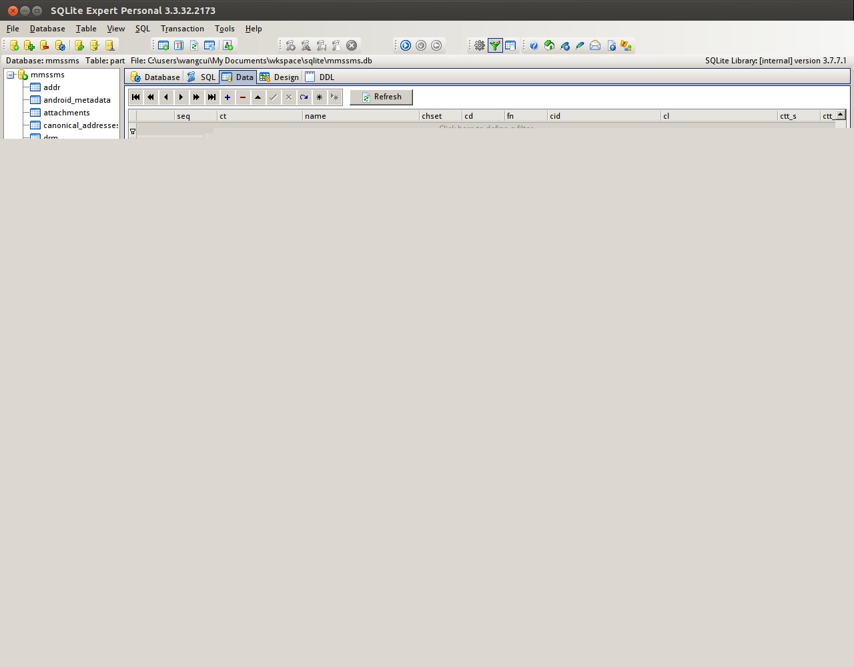Go to next page double-right arrow

197,97
